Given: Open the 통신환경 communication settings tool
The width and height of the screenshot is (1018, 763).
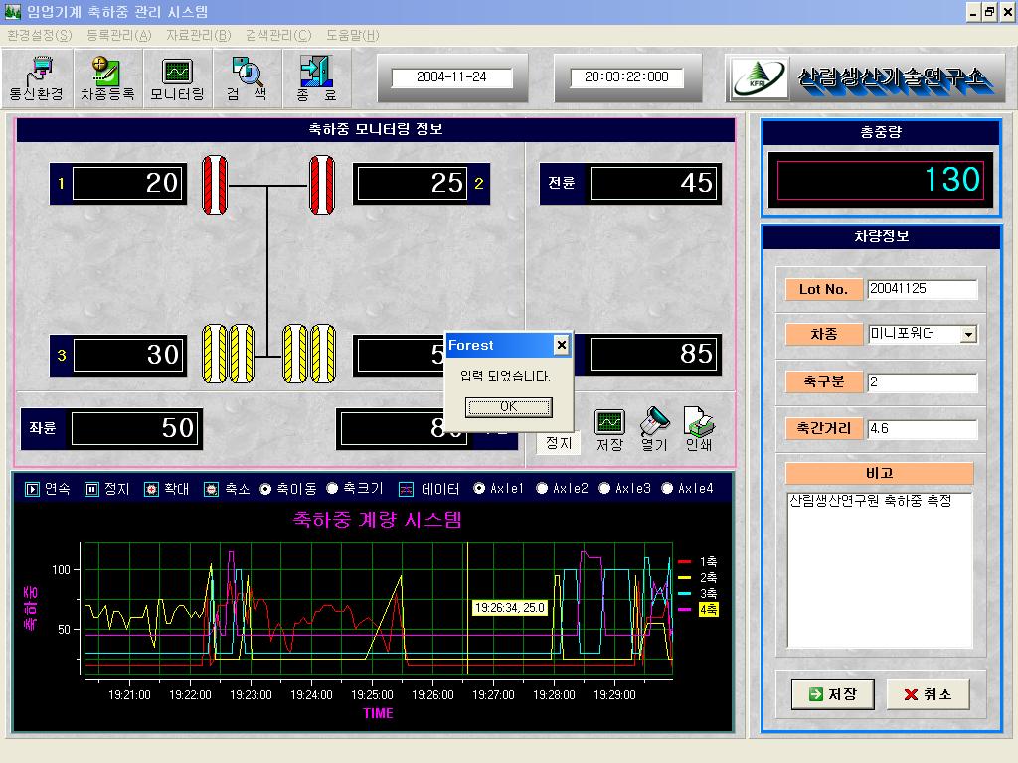Looking at the screenshot, I should [x=37, y=77].
